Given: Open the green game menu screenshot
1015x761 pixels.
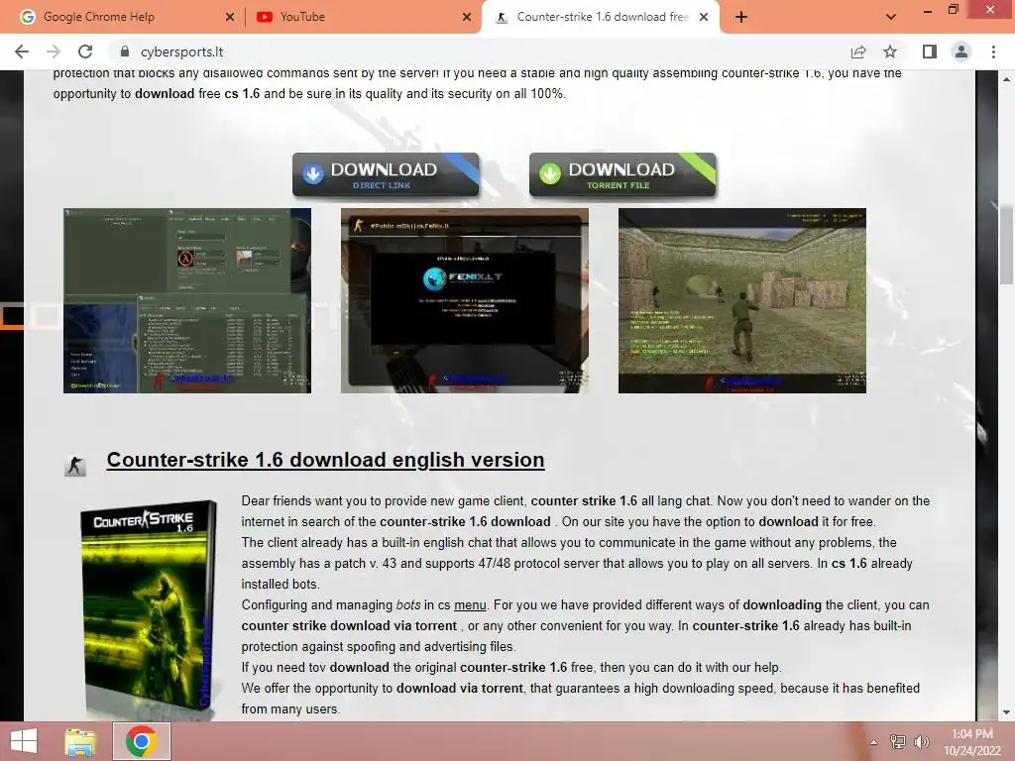Looking at the screenshot, I should pyautogui.click(x=187, y=300).
